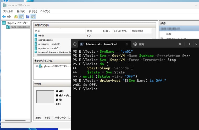Screen dimensions: 199x130
Task: Click the blurred server header in 操作 pane
Action: pos(179,29)
